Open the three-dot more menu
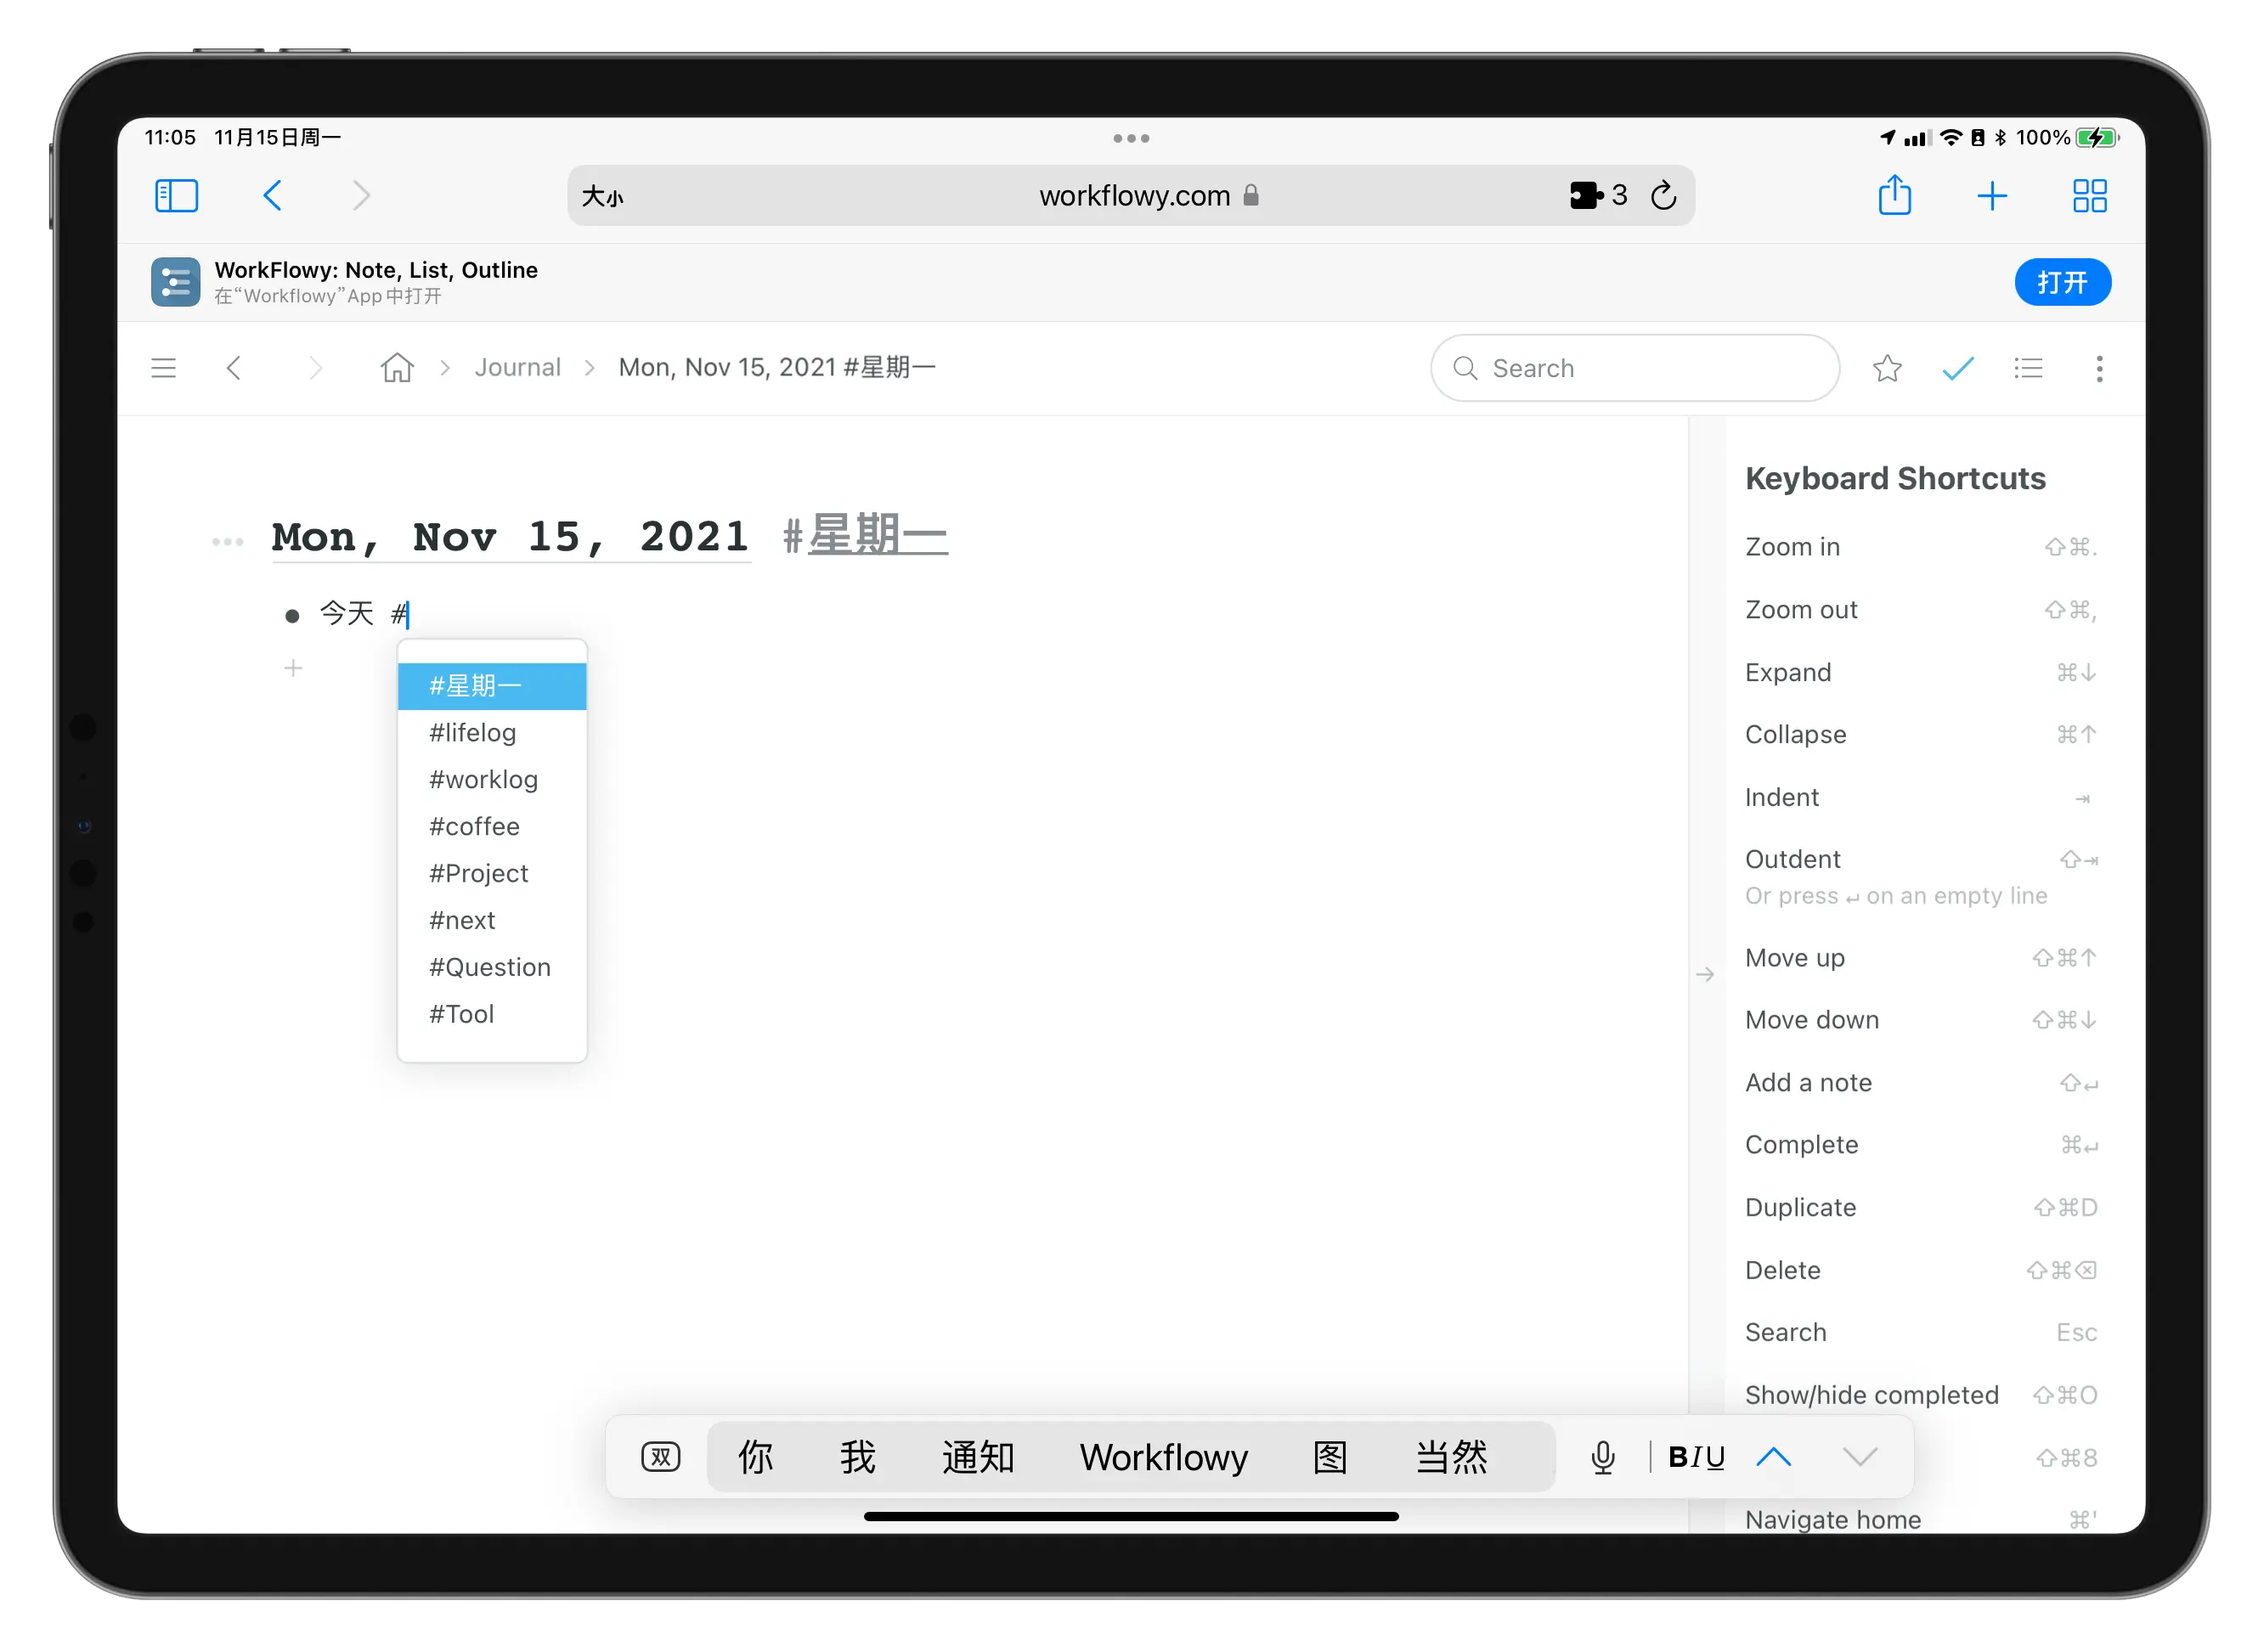 [2099, 368]
